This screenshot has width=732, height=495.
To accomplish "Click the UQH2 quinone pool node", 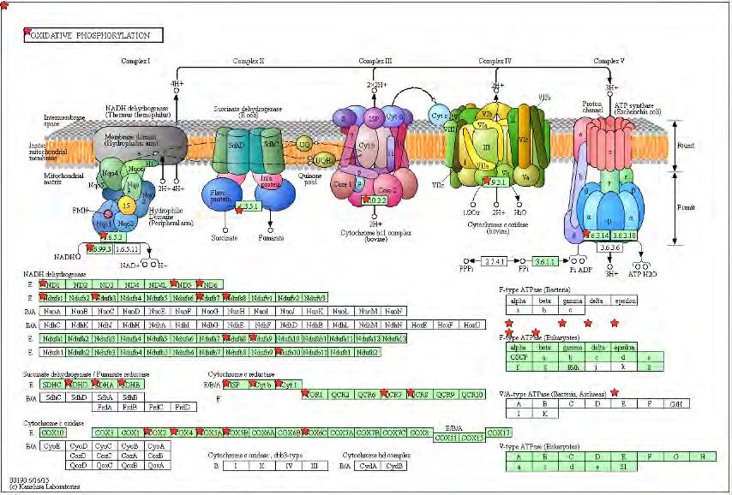I will pyautogui.click(x=323, y=160).
